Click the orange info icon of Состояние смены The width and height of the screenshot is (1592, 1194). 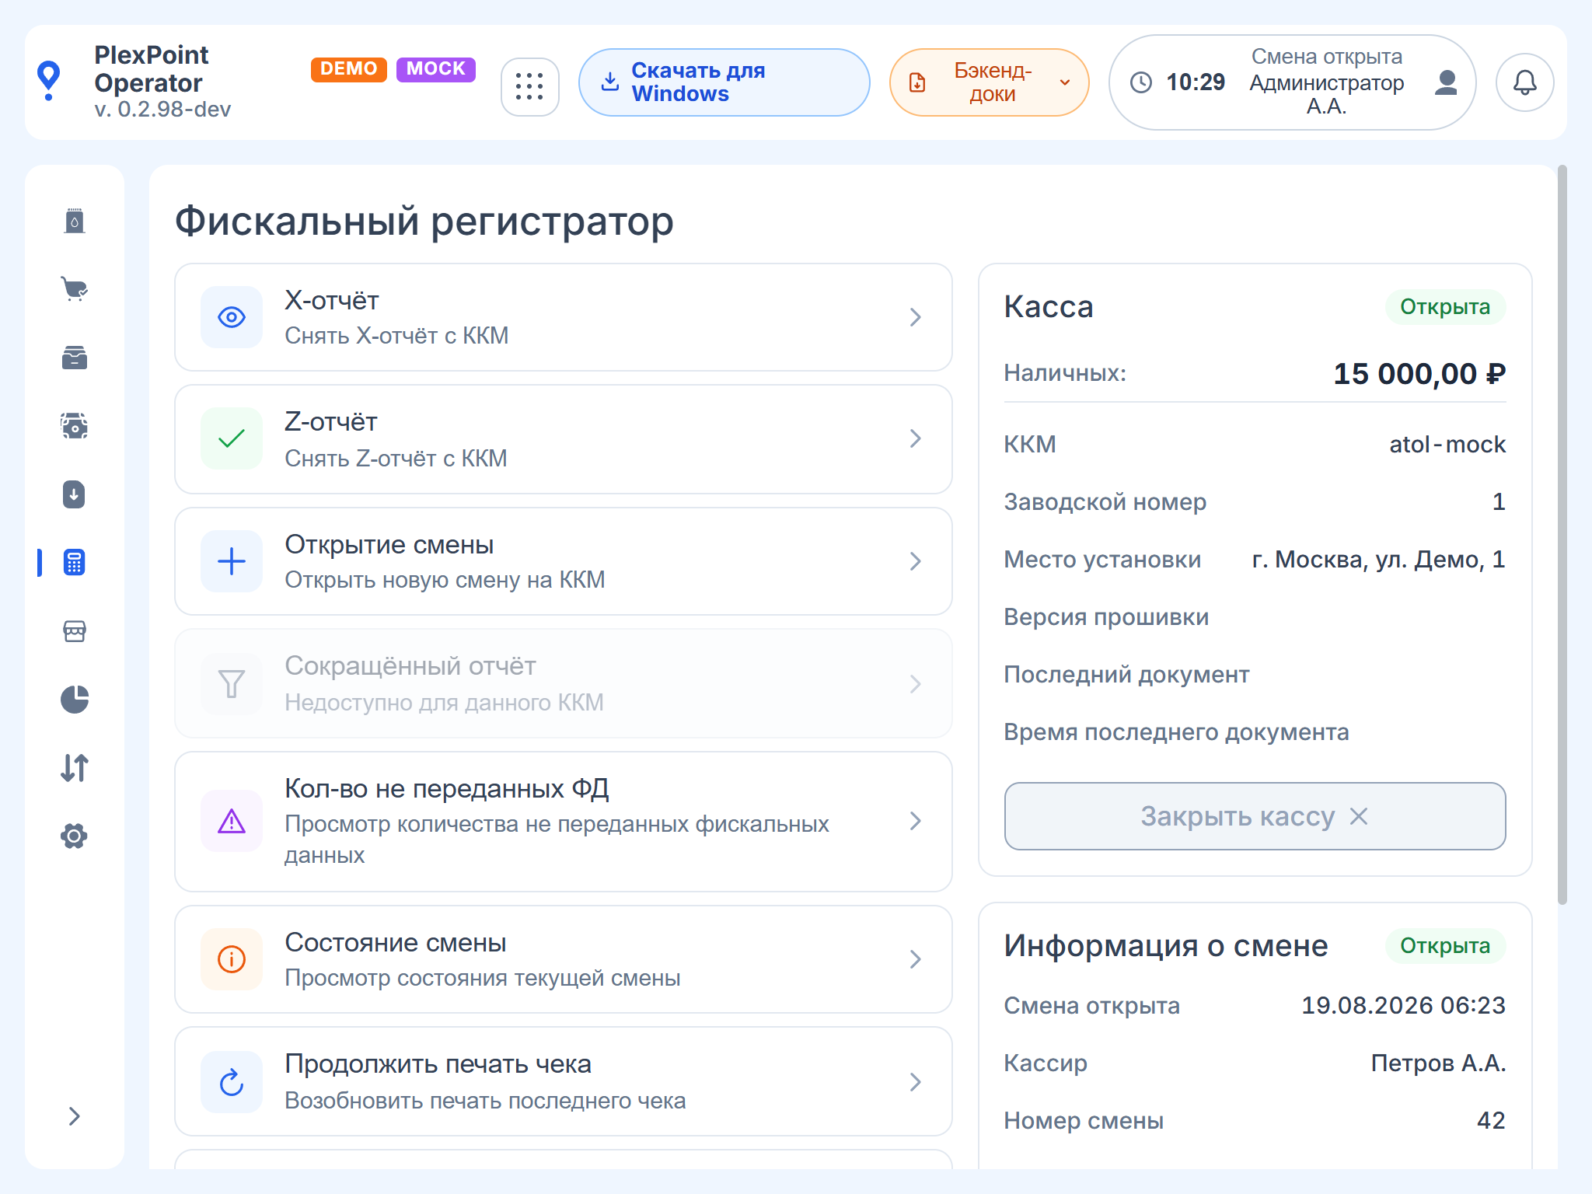coord(232,959)
